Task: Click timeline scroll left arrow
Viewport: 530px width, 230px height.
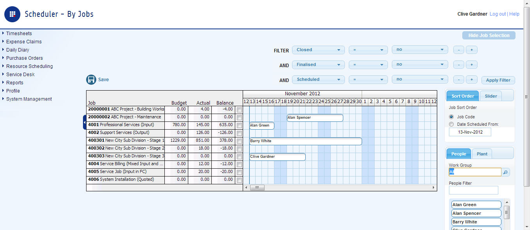Action: tap(246, 188)
